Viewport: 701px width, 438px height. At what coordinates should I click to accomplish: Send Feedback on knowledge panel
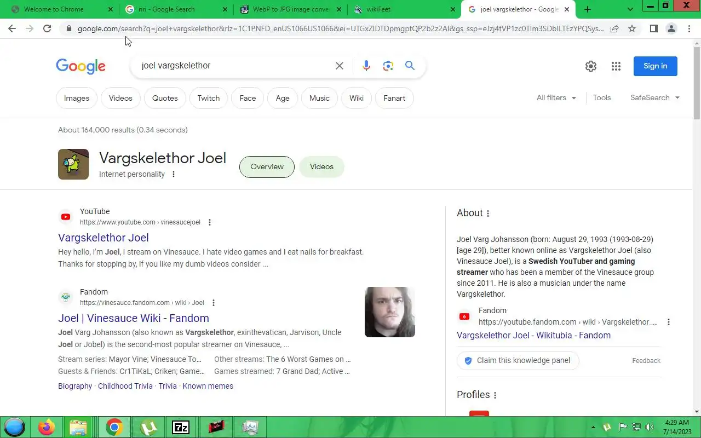tap(646, 361)
